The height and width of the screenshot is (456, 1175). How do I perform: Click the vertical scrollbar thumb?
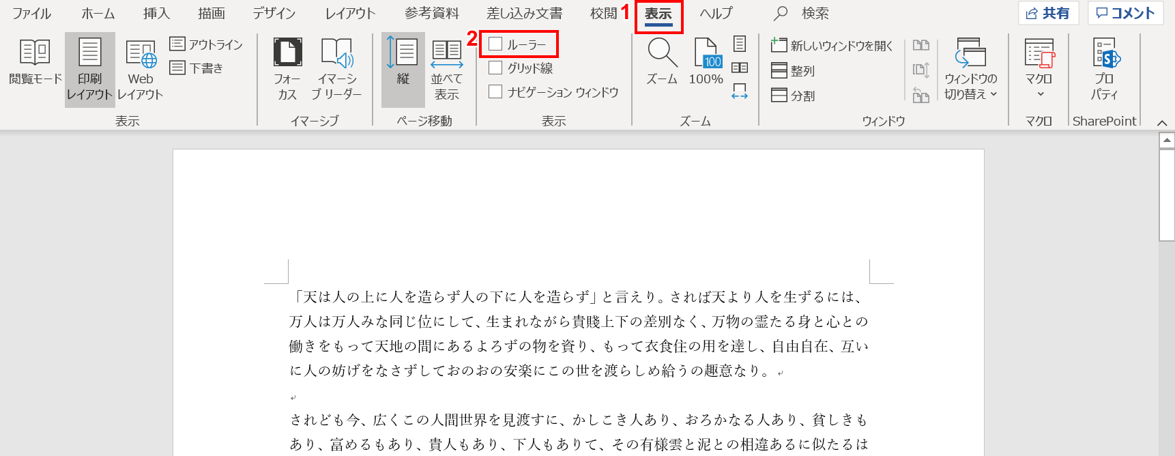[1167, 195]
